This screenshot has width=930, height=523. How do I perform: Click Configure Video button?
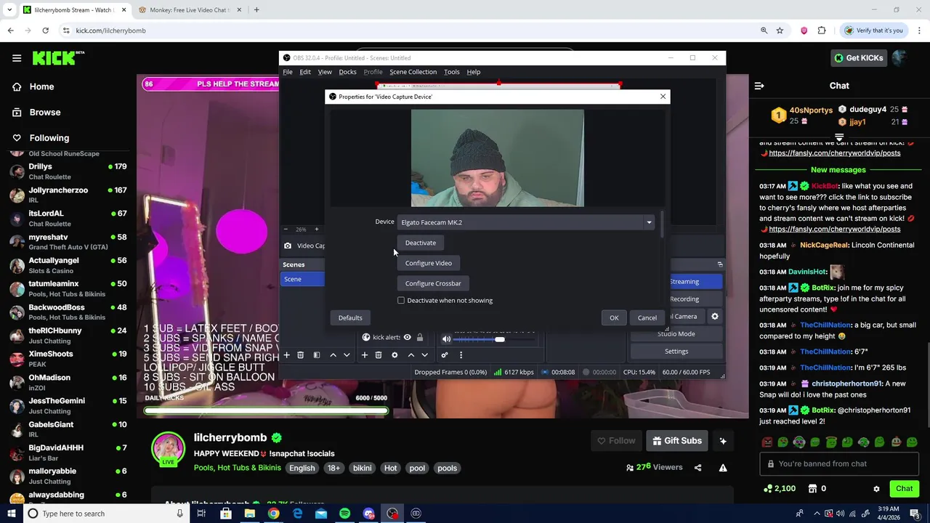click(429, 263)
